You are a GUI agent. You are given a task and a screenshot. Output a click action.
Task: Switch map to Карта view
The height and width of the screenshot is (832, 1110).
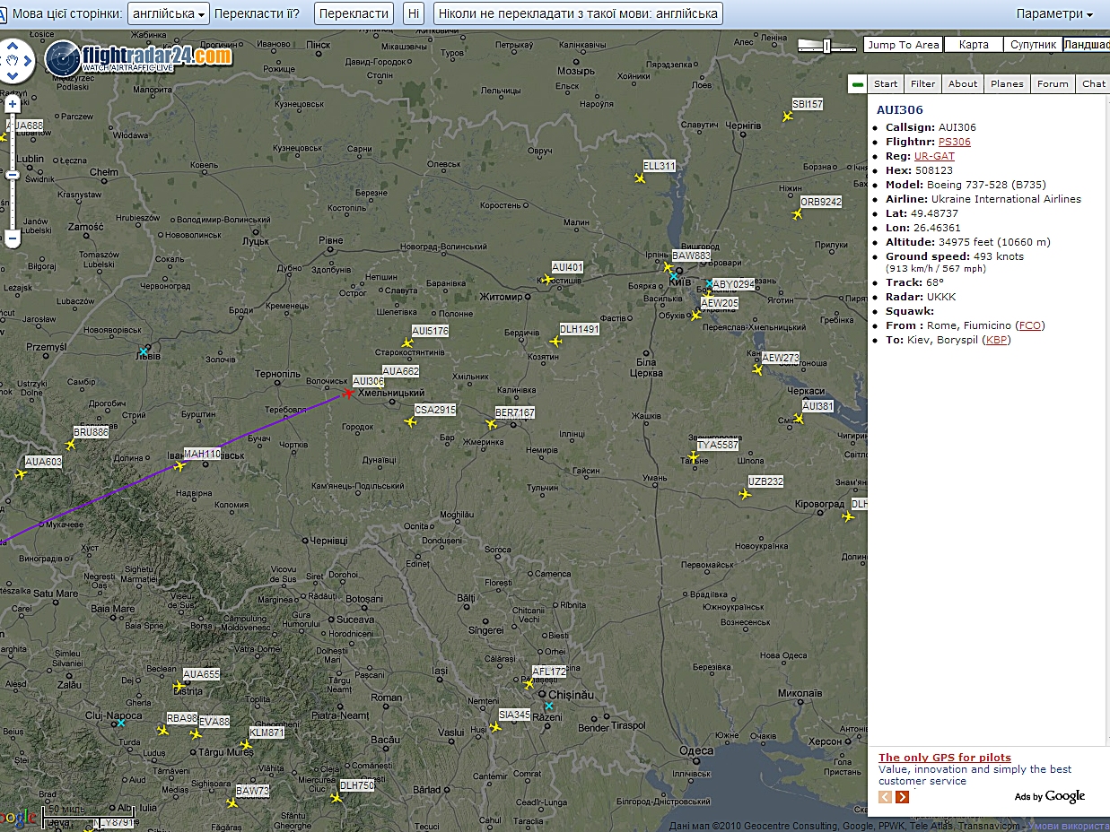pos(974,45)
